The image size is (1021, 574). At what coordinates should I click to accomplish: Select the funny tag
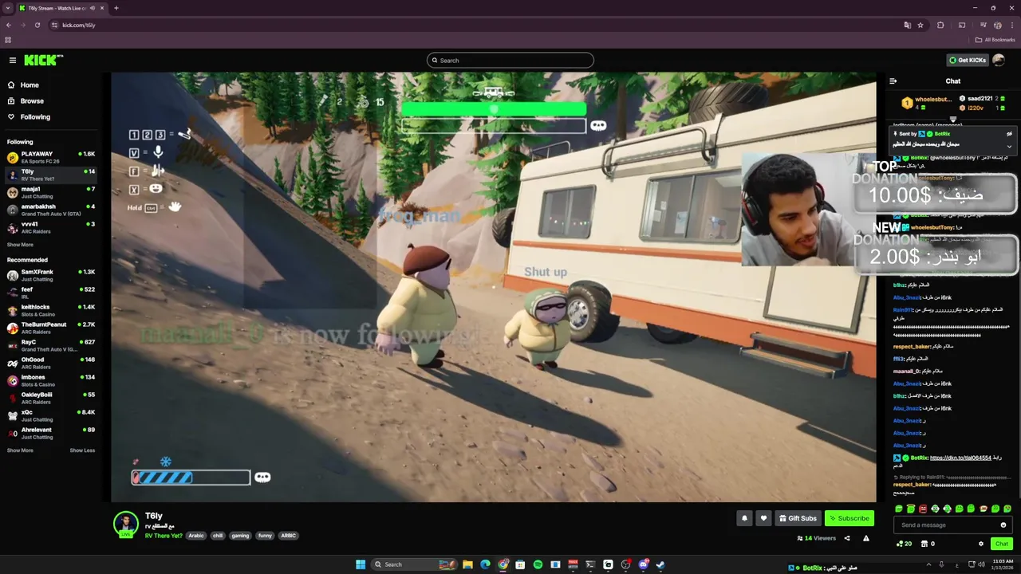point(265,536)
